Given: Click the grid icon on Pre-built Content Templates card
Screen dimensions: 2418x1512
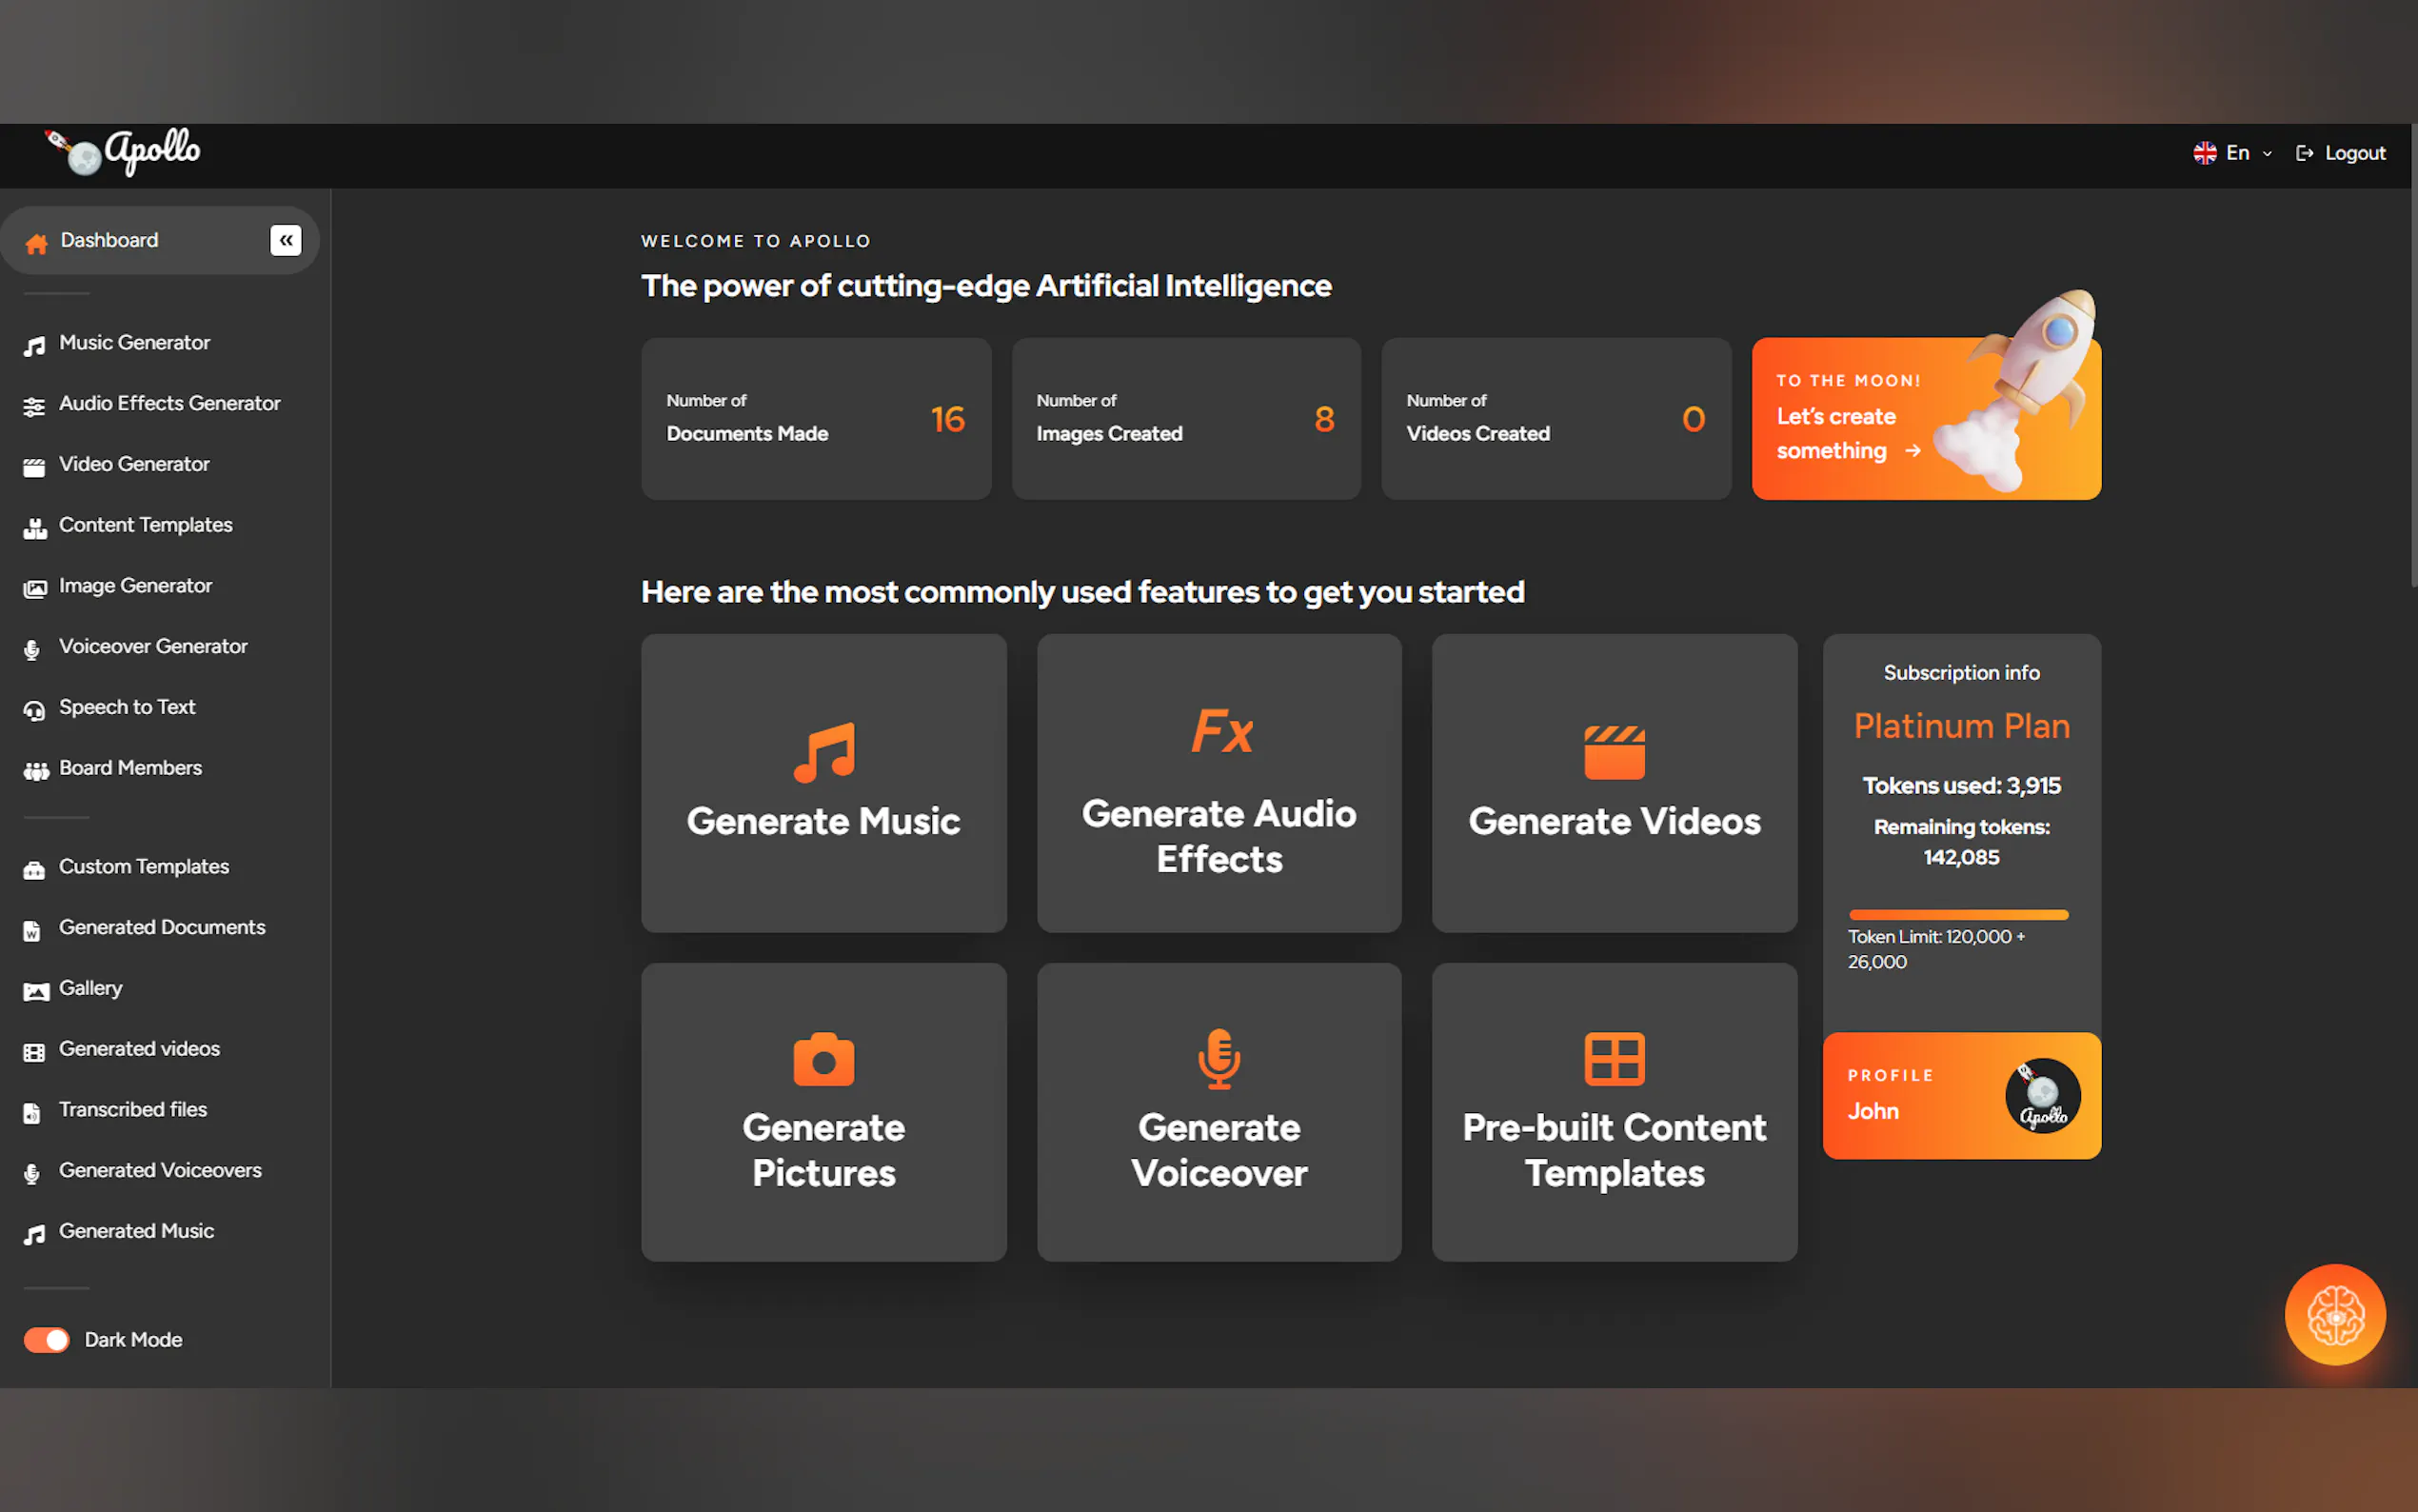Looking at the screenshot, I should (x=1614, y=1058).
